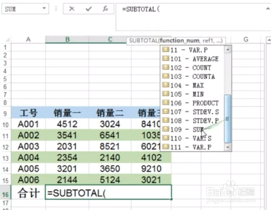Image resolution: width=271 pixels, height=210 pixels.
Task: Click icon beside 106 - PRODUCT
Action: [x=166, y=103]
